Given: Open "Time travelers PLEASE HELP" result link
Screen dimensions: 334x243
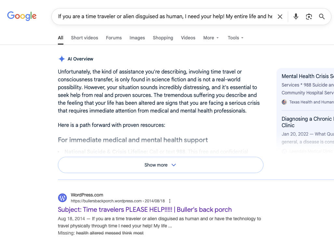Looking at the screenshot, I should [145, 209].
